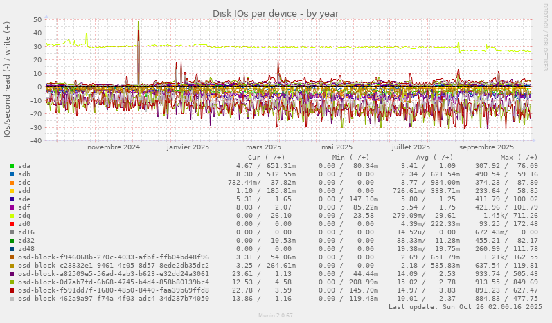This screenshot has width=552, height=323.
Task: Click the "mars 2025" x-axis label
Action: [263, 147]
